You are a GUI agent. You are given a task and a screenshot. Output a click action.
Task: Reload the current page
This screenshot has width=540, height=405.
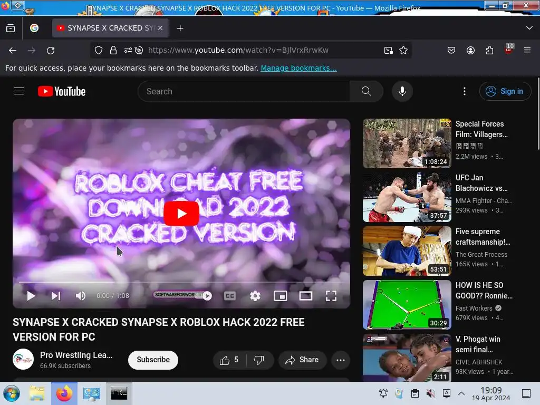point(51,51)
